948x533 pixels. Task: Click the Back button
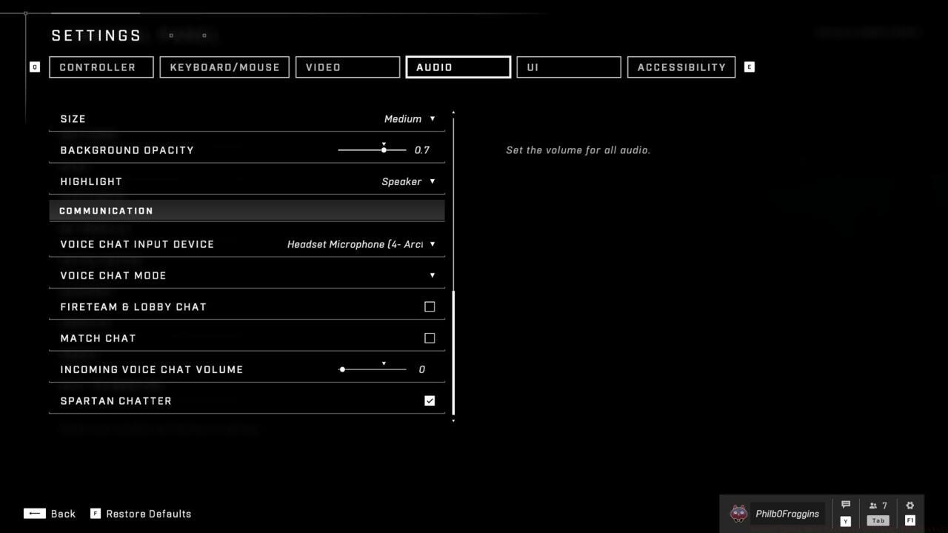pyautogui.click(x=50, y=513)
